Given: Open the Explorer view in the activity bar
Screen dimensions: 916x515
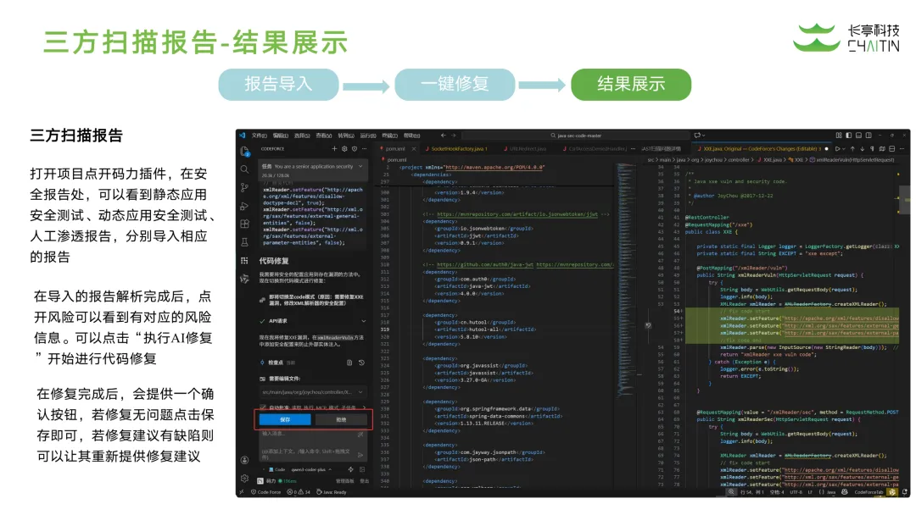Looking at the screenshot, I should [x=245, y=151].
